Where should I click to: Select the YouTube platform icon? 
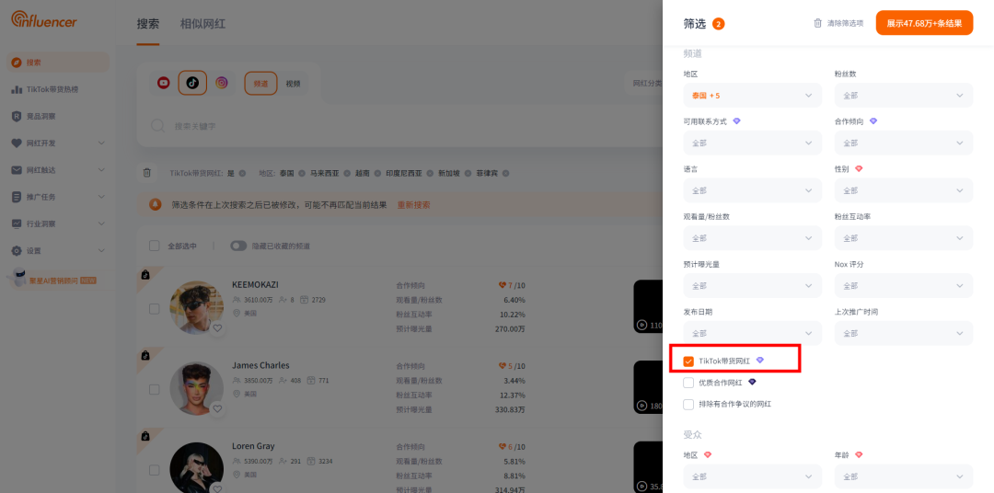[x=164, y=83]
